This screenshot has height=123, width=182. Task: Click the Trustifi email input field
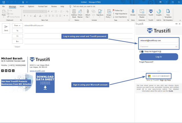pyautogui.click(x=159, y=41)
